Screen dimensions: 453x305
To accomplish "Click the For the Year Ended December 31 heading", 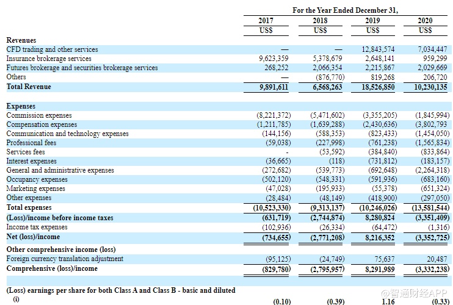I will (345, 10).
